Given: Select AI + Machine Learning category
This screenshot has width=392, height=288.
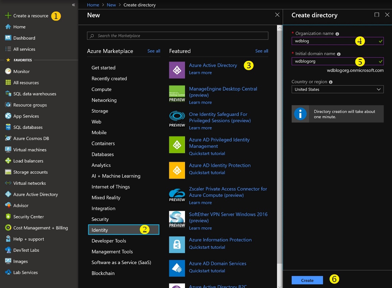Looking at the screenshot, I should point(116,176).
